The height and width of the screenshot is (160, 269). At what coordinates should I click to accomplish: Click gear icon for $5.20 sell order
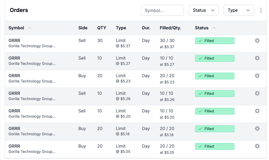pyautogui.click(x=257, y=111)
